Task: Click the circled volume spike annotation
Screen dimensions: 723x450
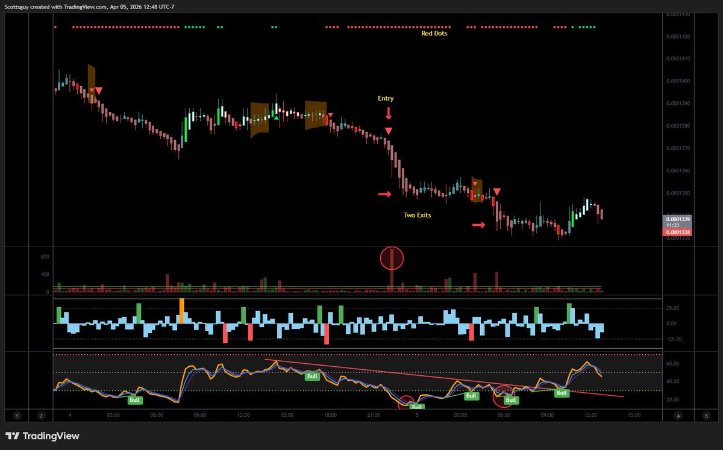Action: pos(392,258)
